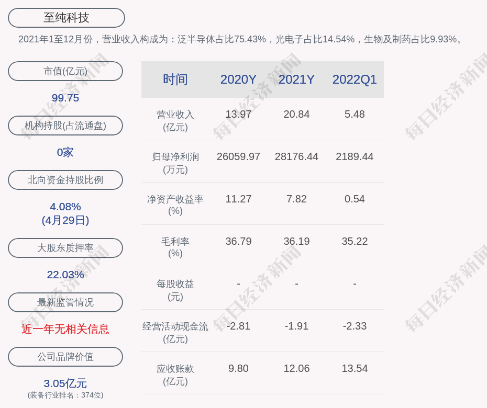
Task: Click the 时间 table header cell
Action: coord(175,80)
